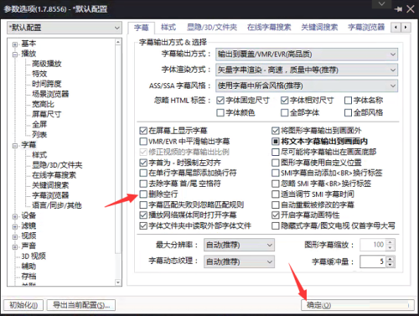Toggle 播放网络媒体同时打开字幕 checkbox
The image size is (419, 316).
click(143, 215)
